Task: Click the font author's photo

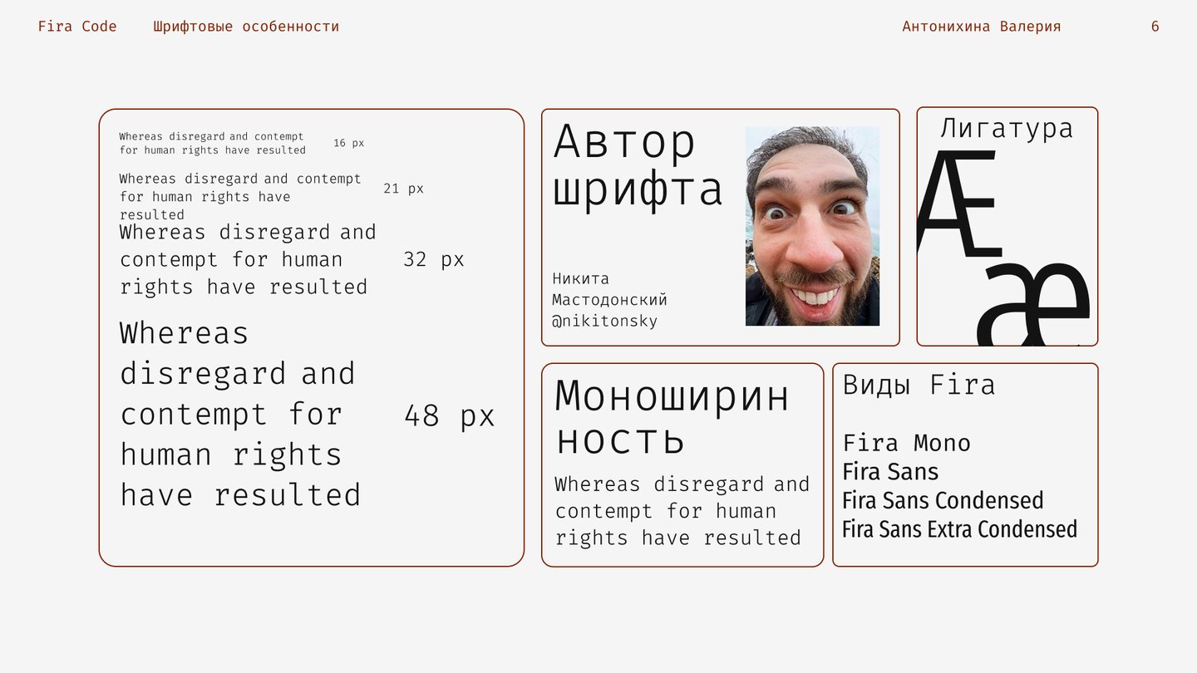Action: pos(812,226)
